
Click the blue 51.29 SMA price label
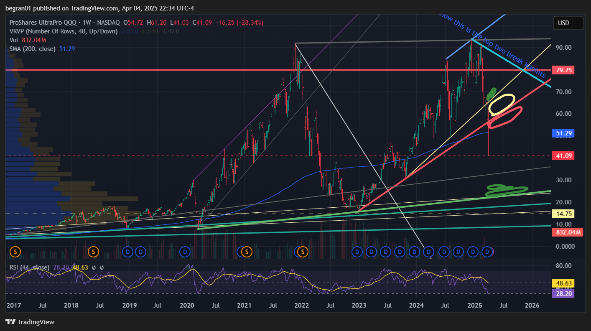[x=563, y=133]
